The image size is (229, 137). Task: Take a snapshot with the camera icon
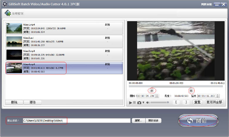139,102
